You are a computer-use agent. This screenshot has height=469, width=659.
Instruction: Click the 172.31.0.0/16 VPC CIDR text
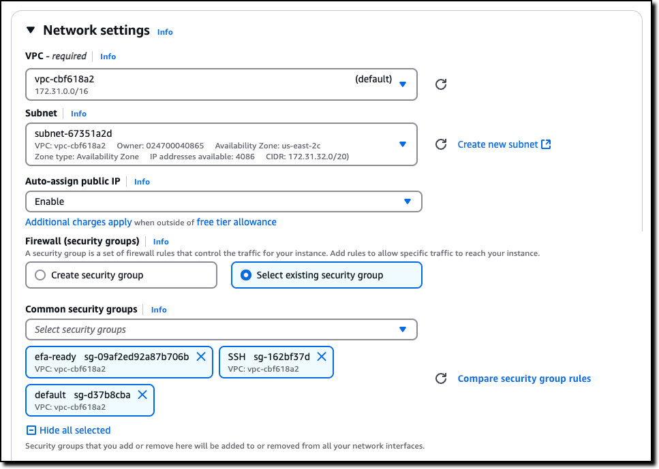click(61, 91)
